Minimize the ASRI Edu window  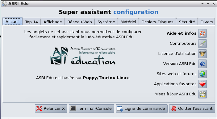click(x=202, y=4)
